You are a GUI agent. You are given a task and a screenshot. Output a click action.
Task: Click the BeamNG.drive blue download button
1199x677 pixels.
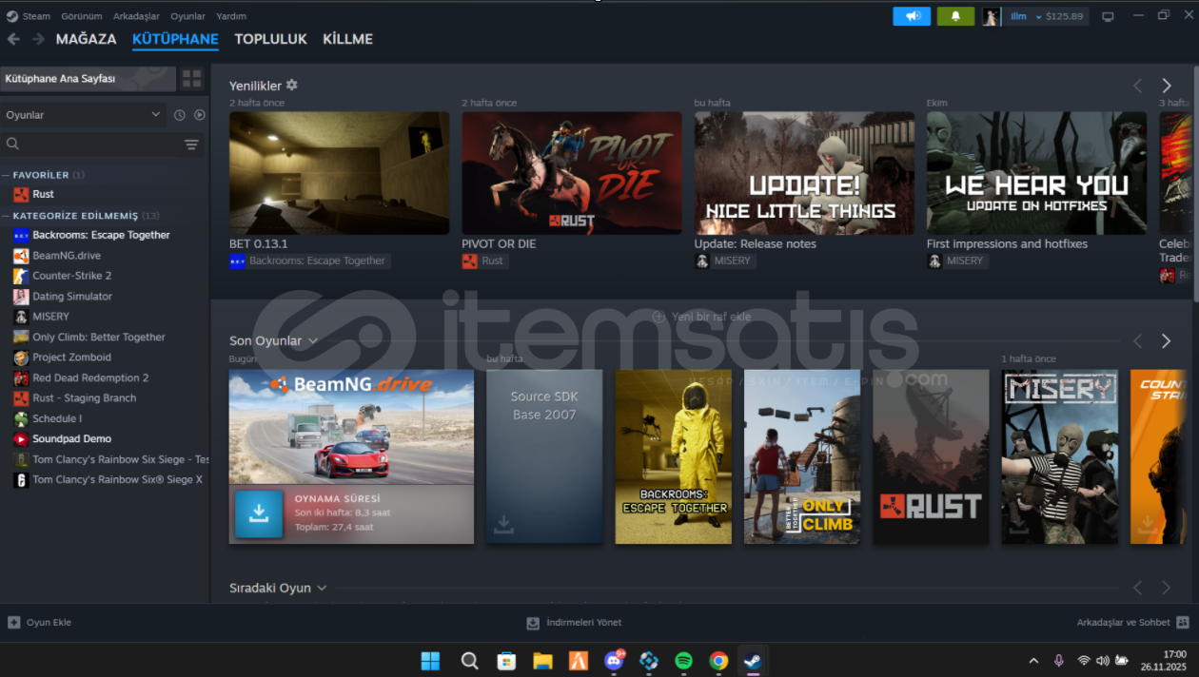click(x=259, y=513)
